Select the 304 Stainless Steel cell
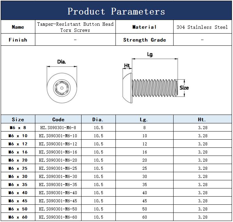The image size is (233, 222). click(202, 27)
